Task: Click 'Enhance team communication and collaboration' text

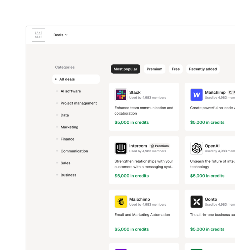Action: pyautogui.click(x=144, y=111)
